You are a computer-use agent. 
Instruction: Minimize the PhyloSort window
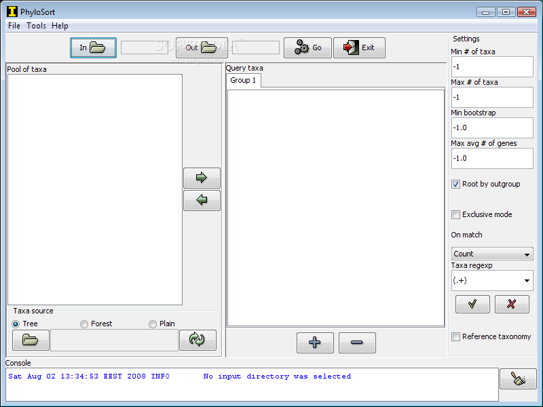point(485,12)
